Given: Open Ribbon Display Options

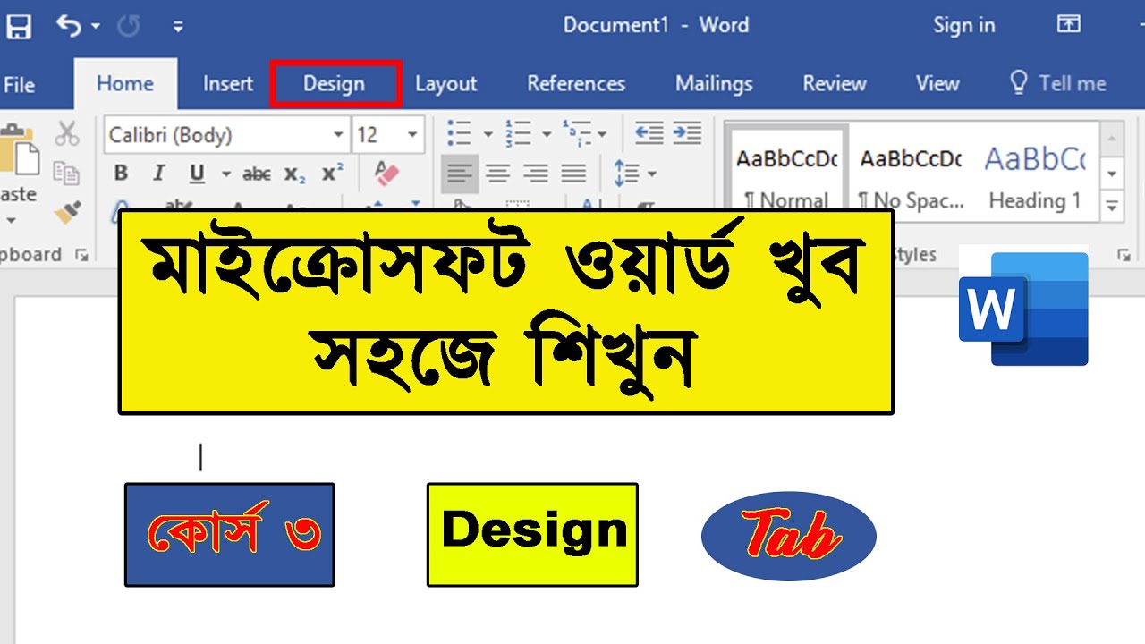Looking at the screenshot, I should [x=1069, y=25].
